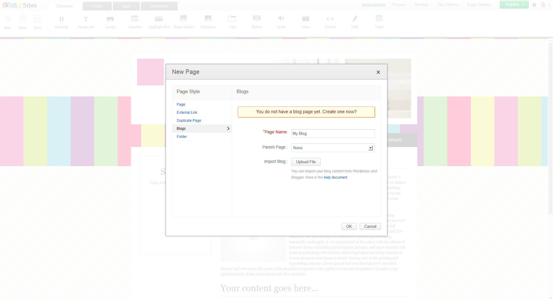The height and width of the screenshot is (301, 553).
Task: Open the Themes menu
Action: (400, 5)
